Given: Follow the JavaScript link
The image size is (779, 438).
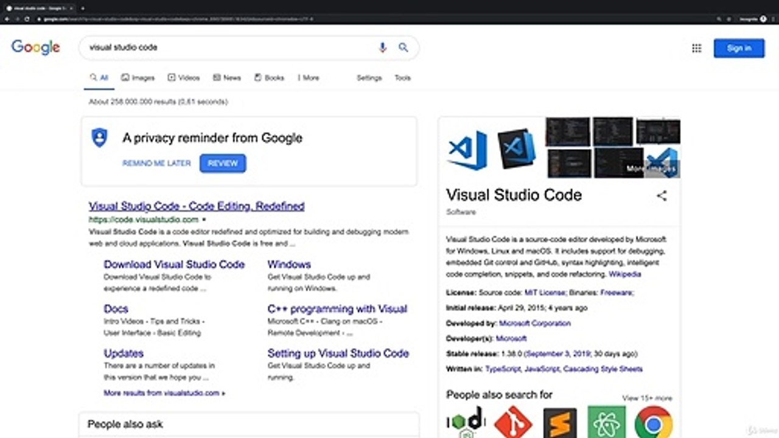Looking at the screenshot, I should [541, 369].
